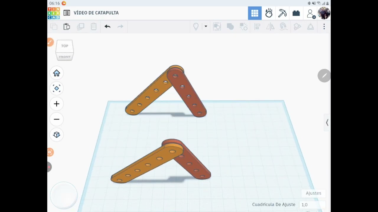Click the status bar clock 06:16
Viewport: 378px width, 212px height.
[x=54, y=3]
